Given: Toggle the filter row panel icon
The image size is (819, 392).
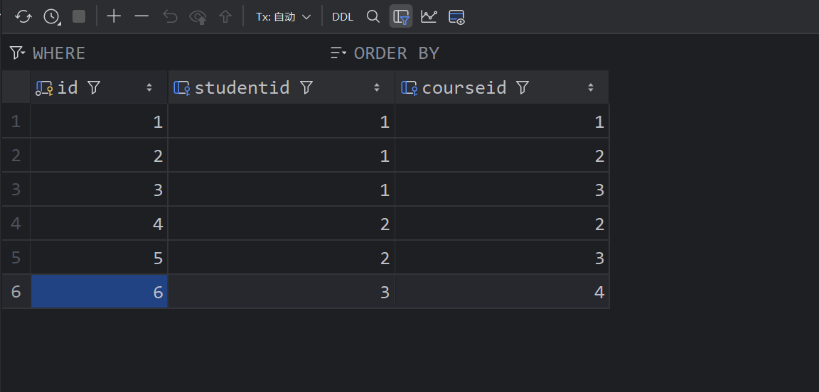Looking at the screenshot, I should click(401, 17).
